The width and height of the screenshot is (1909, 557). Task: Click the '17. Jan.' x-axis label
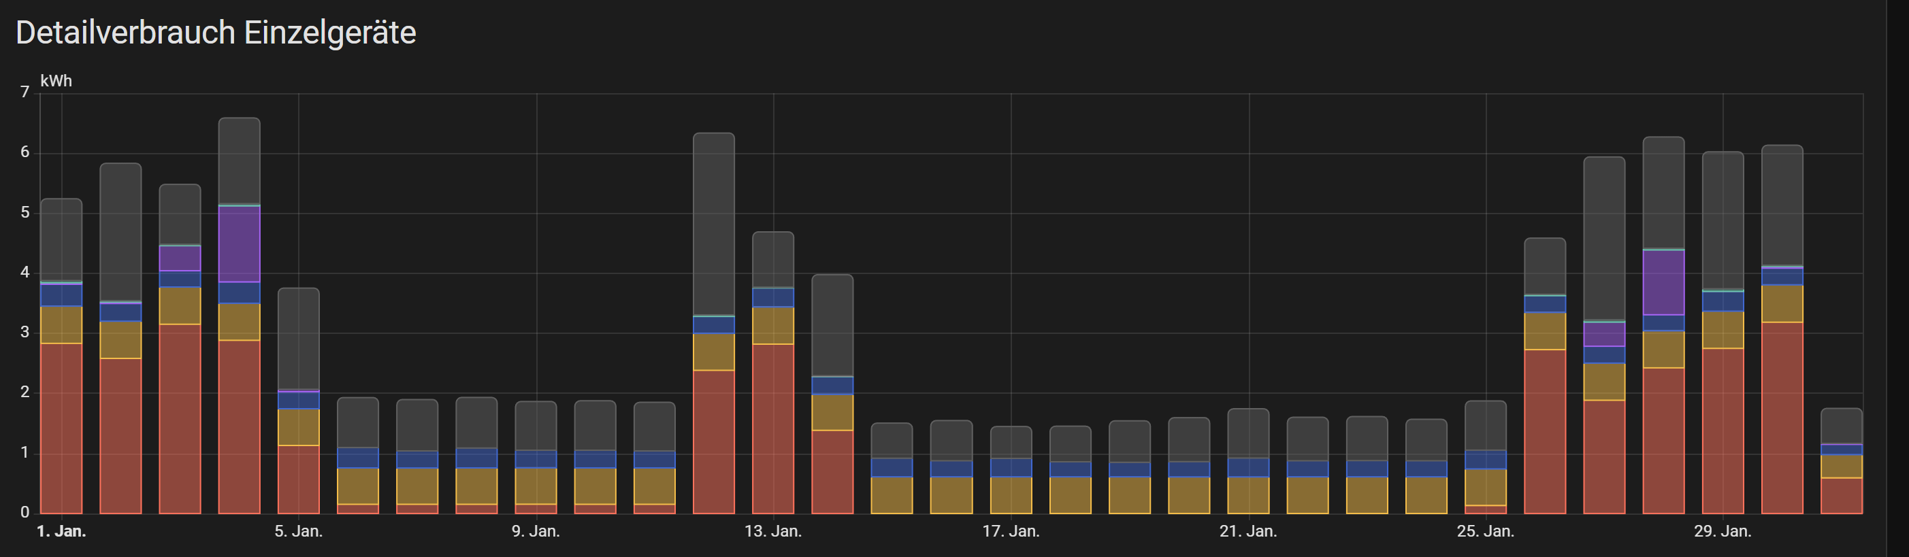pyautogui.click(x=1011, y=531)
